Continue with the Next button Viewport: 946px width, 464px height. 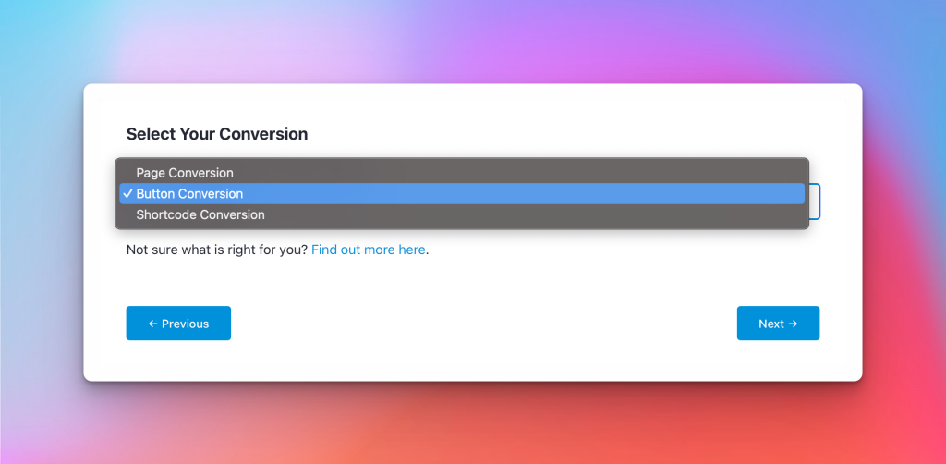tap(778, 324)
